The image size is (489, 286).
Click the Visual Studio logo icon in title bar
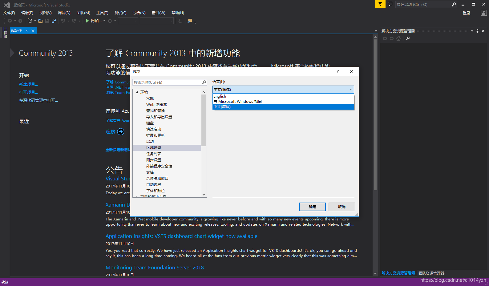coord(6,5)
